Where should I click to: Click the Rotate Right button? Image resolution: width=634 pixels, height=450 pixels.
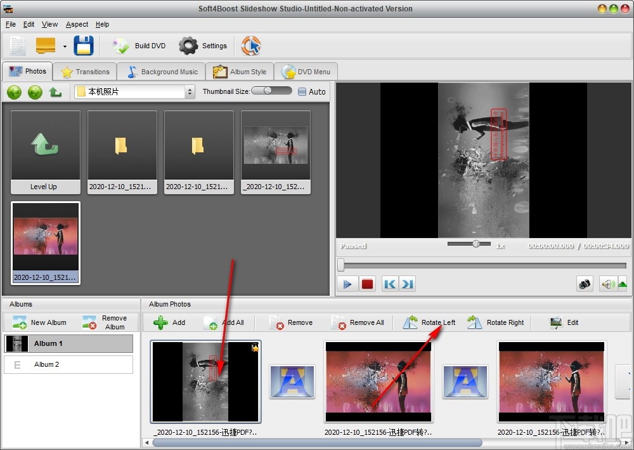point(496,322)
